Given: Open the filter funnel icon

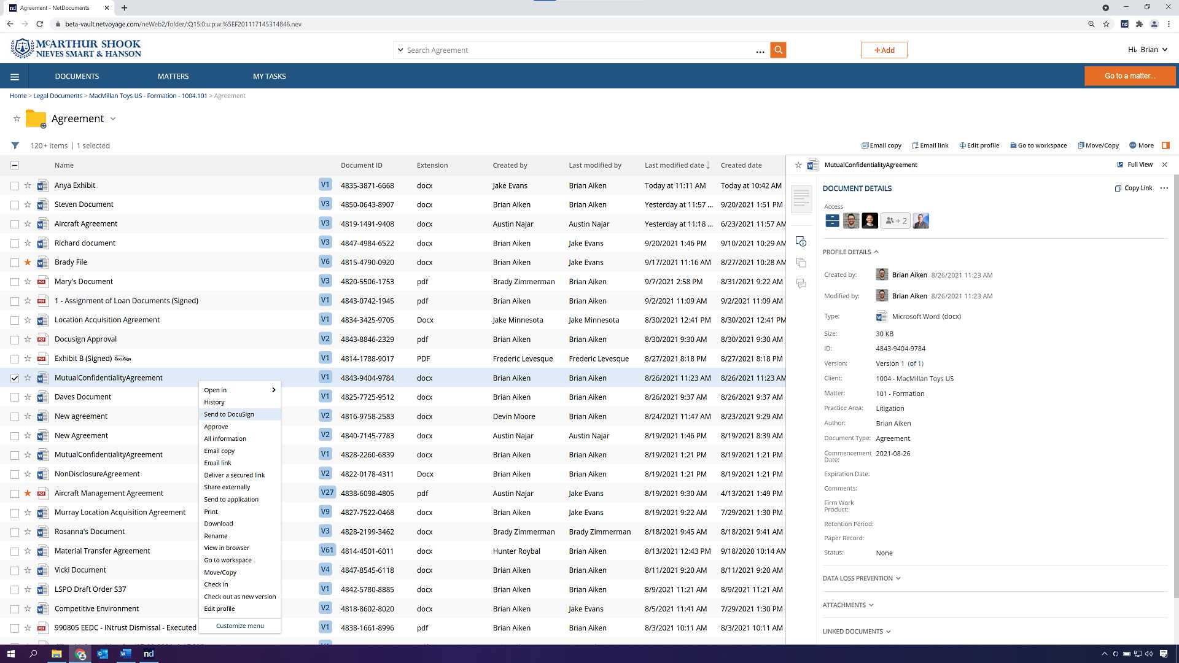Looking at the screenshot, I should [x=15, y=145].
